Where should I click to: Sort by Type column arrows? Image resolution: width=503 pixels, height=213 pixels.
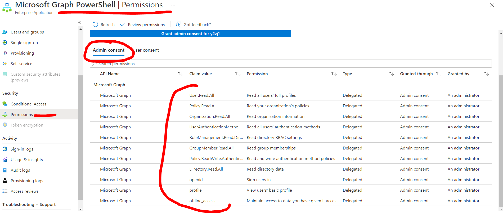(391, 74)
